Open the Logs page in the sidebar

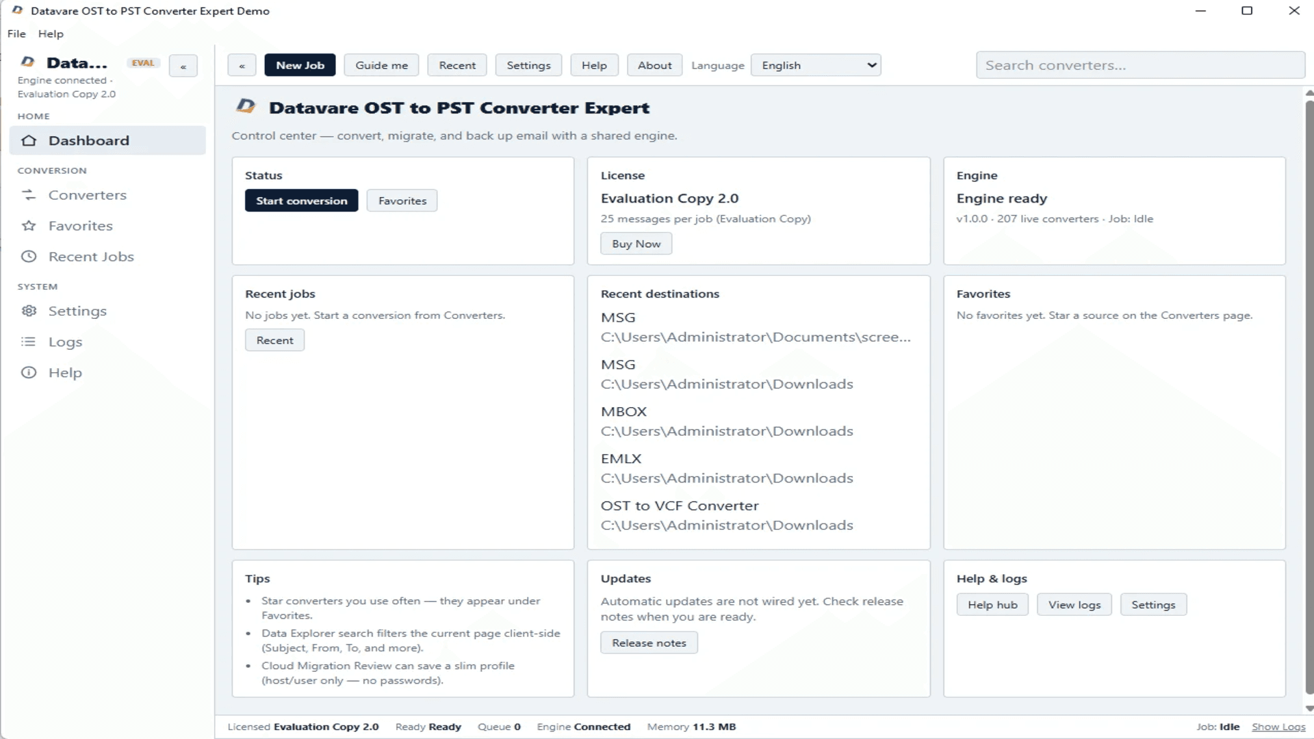click(107, 341)
